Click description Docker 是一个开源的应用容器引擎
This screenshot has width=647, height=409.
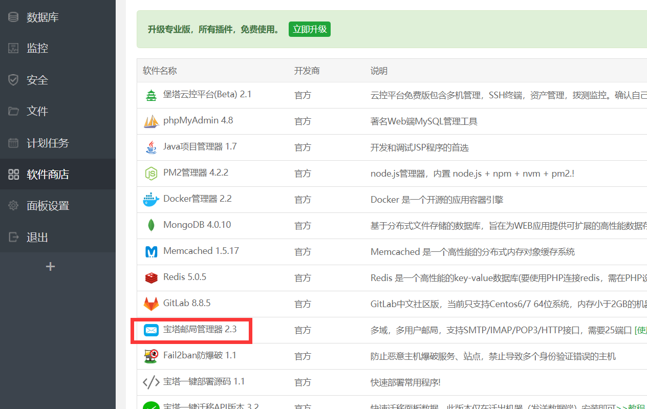[437, 200]
